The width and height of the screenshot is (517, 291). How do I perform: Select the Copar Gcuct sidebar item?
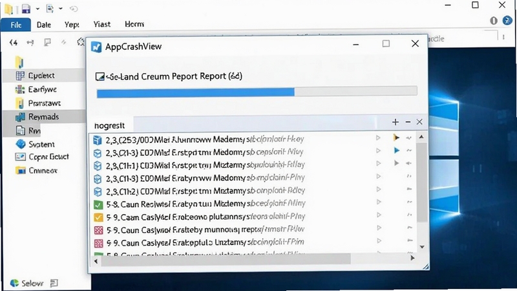(42, 156)
